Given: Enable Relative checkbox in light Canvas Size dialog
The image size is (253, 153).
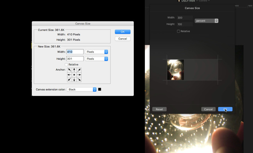Looking at the screenshot, I should (66, 65).
